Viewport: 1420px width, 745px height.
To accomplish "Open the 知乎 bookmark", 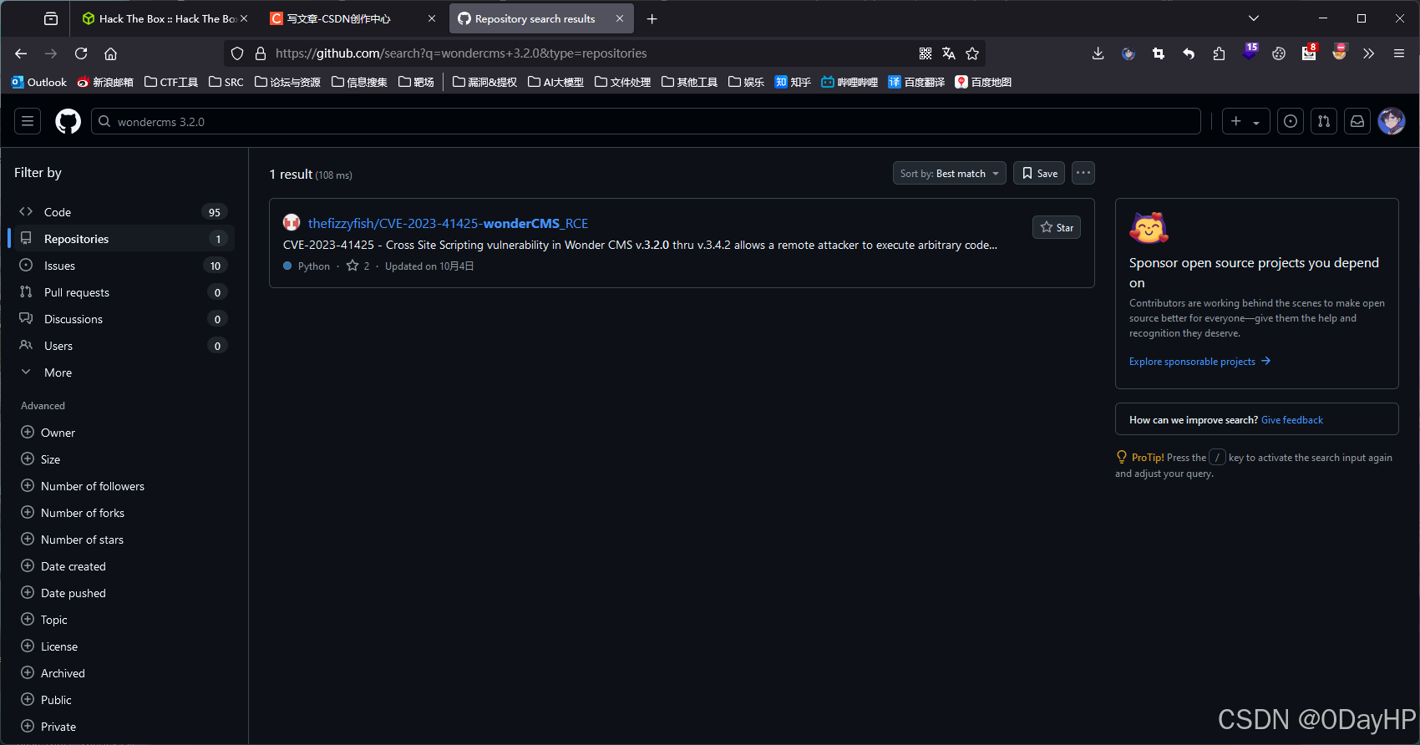I will click(x=793, y=82).
